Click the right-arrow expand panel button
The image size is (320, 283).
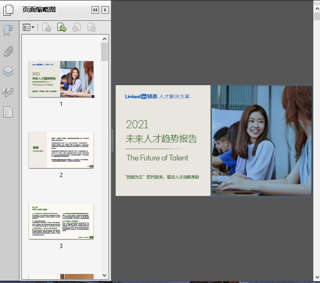[x=105, y=10]
